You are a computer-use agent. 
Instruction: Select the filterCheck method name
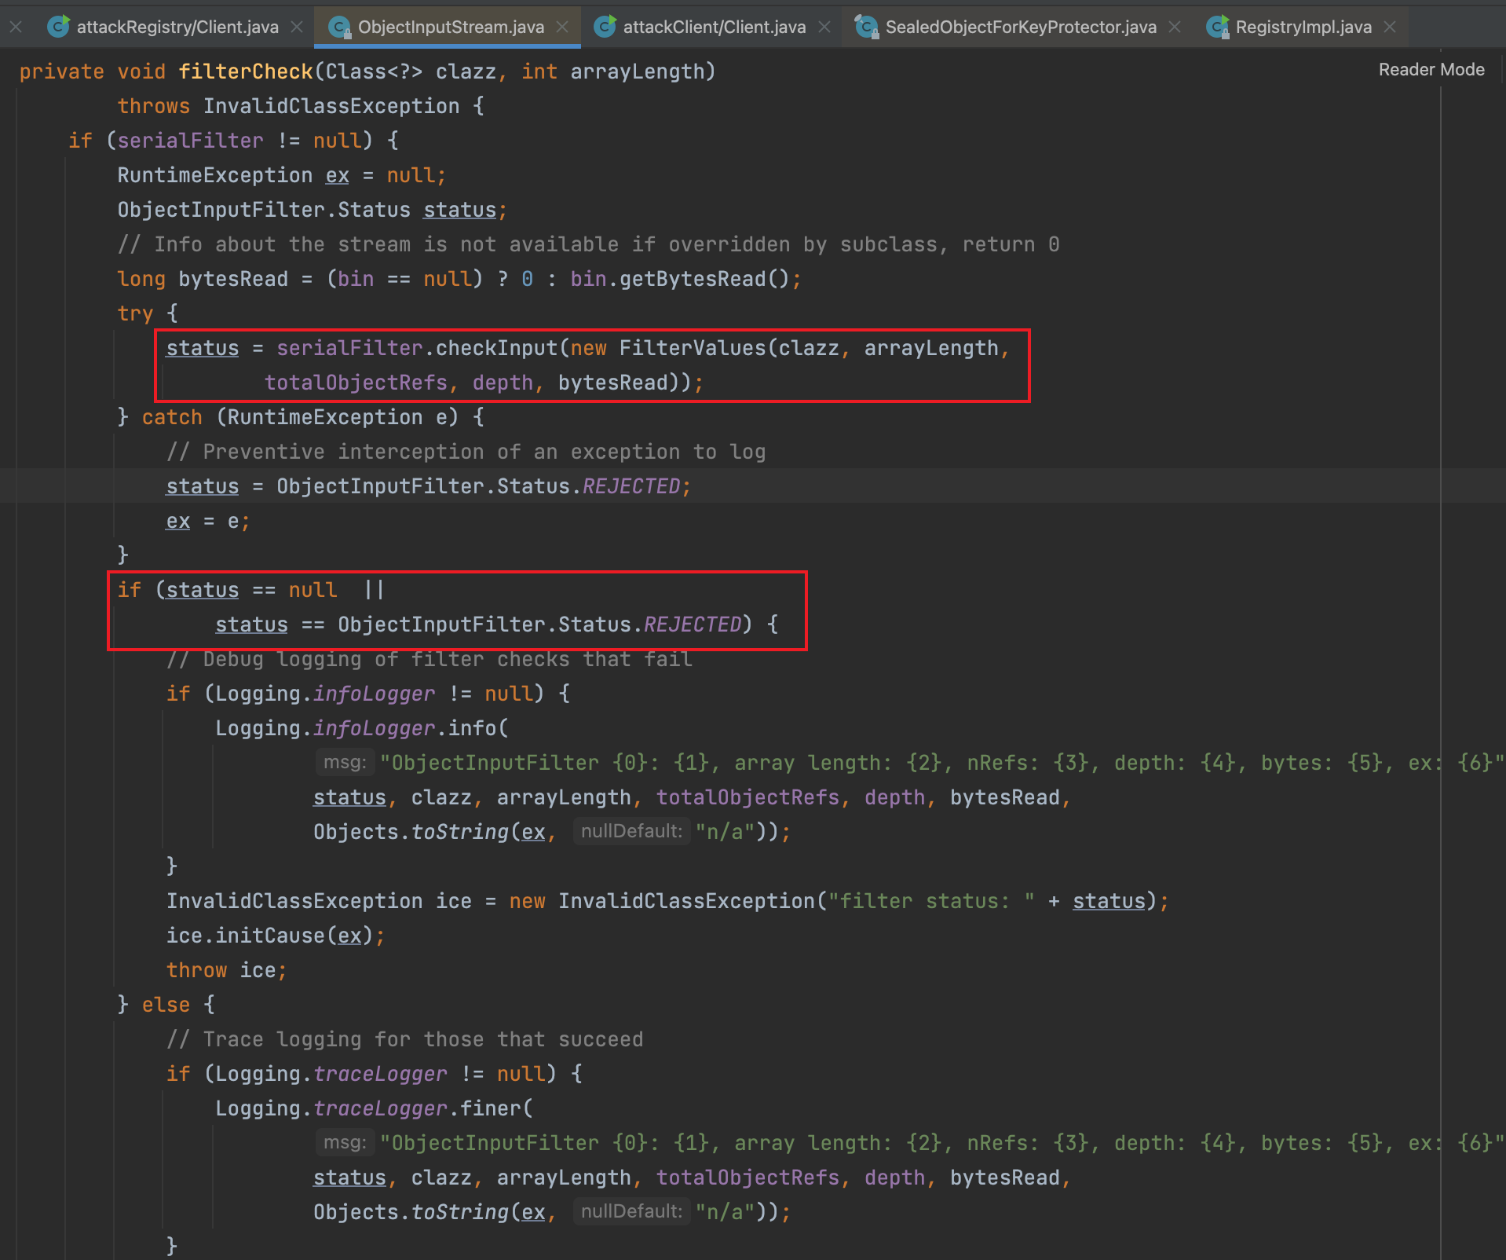click(246, 71)
